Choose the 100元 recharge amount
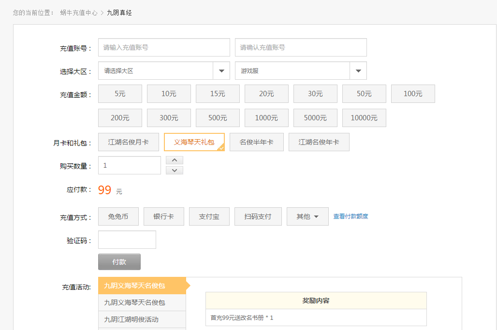This screenshot has width=497, height=330. pyautogui.click(x=412, y=94)
